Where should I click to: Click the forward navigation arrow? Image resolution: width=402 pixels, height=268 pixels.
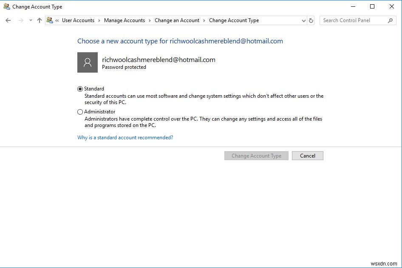click(20, 20)
